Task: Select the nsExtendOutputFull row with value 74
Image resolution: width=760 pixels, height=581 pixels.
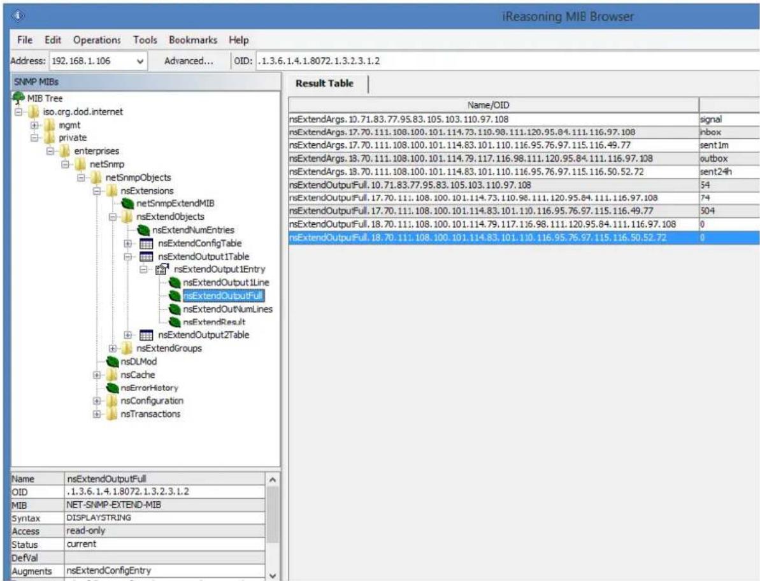Action: pos(524,197)
